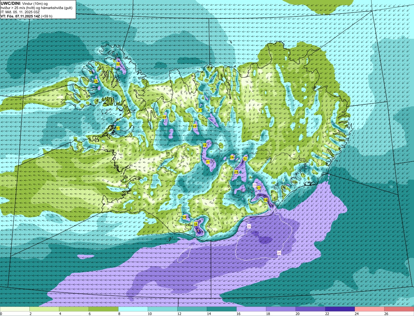Click the yellow gust label '29' on the map
This screenshot has width=414, height=316.
(x=236, y=172)
